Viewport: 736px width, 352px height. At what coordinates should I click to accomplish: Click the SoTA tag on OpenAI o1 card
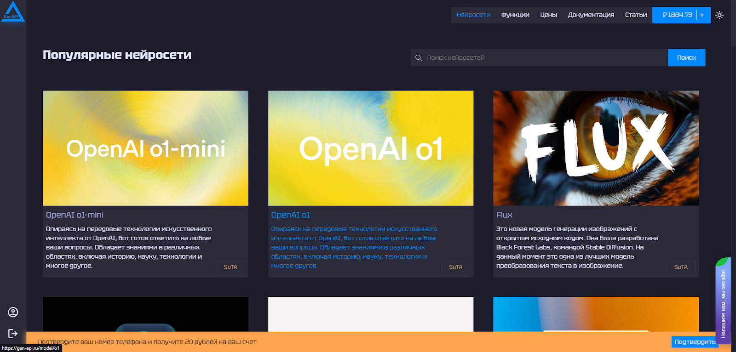(455, 267)
